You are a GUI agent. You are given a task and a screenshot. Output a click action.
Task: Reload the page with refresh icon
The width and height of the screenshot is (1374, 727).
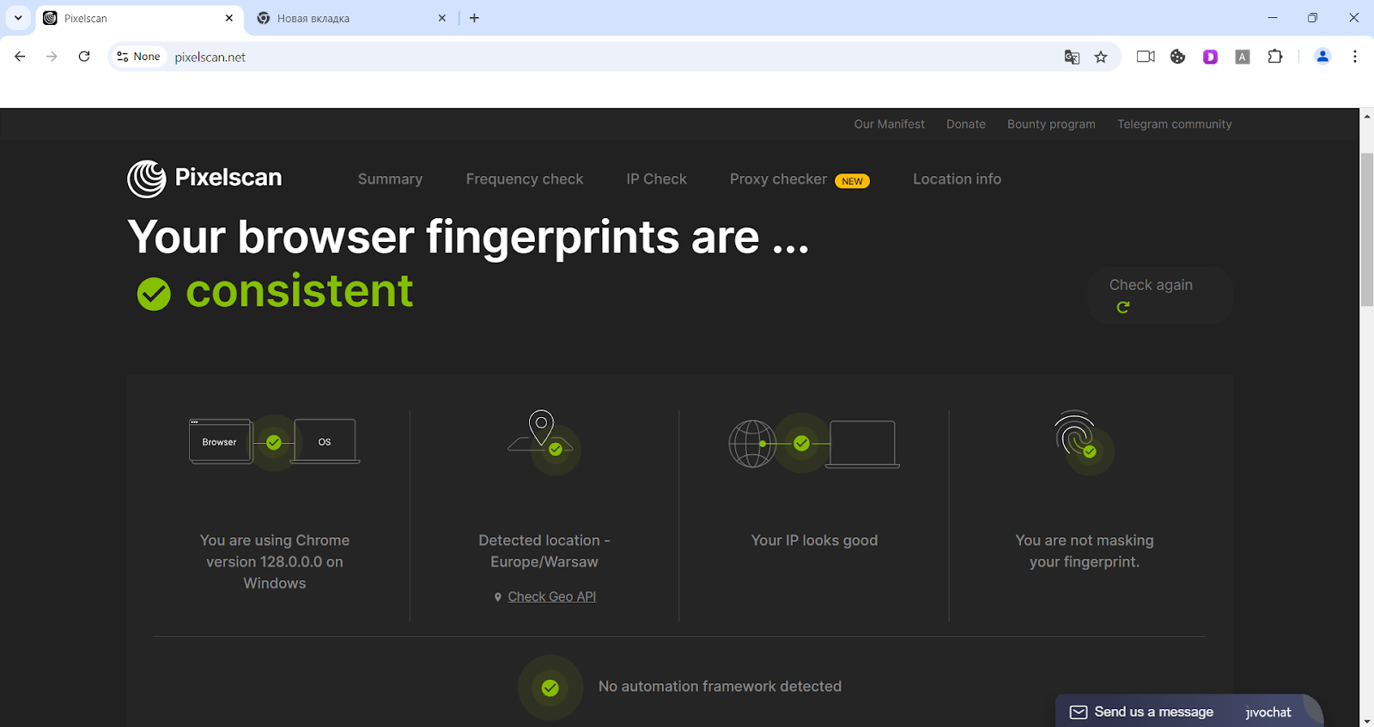[x=84, y=57]
